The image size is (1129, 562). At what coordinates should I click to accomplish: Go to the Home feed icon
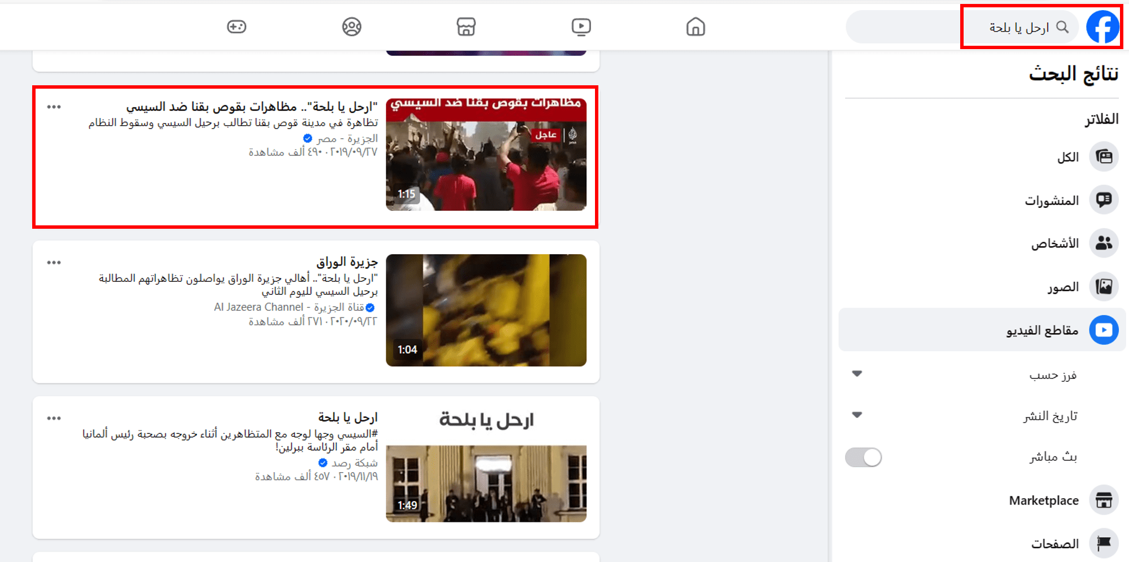click(695, 27)
